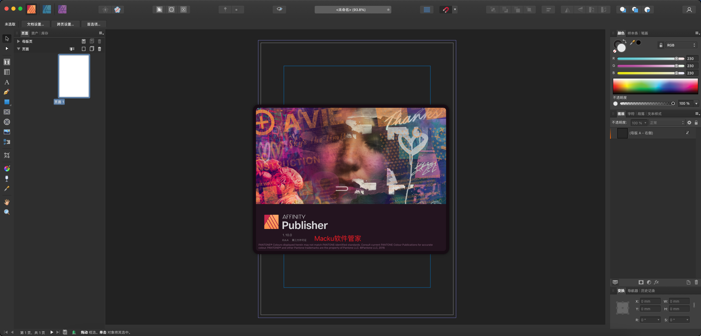Open the rotation R dropdown
Image resolution: width=701 pixels, height=336 pixels.
(x=658, y=320)
